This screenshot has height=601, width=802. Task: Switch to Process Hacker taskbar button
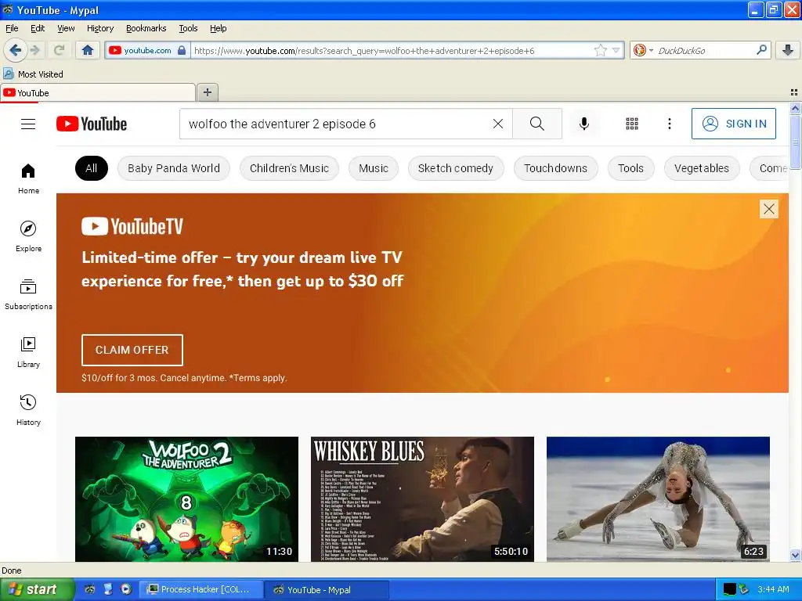coord(202,590)
